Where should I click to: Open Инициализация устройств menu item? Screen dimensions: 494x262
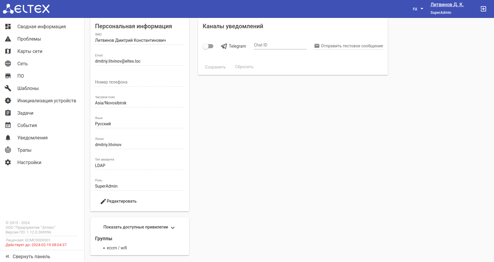point(46,101)
